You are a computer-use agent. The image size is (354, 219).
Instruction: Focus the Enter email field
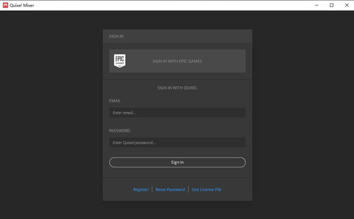[x=177, y=112]
